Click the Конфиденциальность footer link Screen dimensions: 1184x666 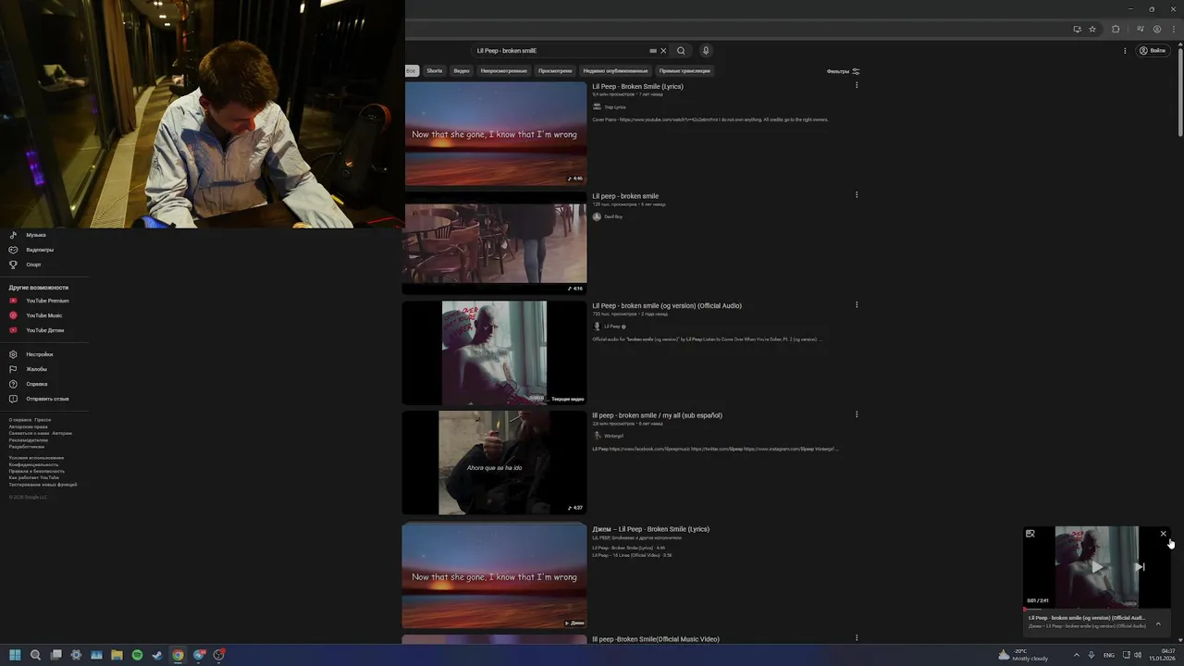(x=33, y=464)
